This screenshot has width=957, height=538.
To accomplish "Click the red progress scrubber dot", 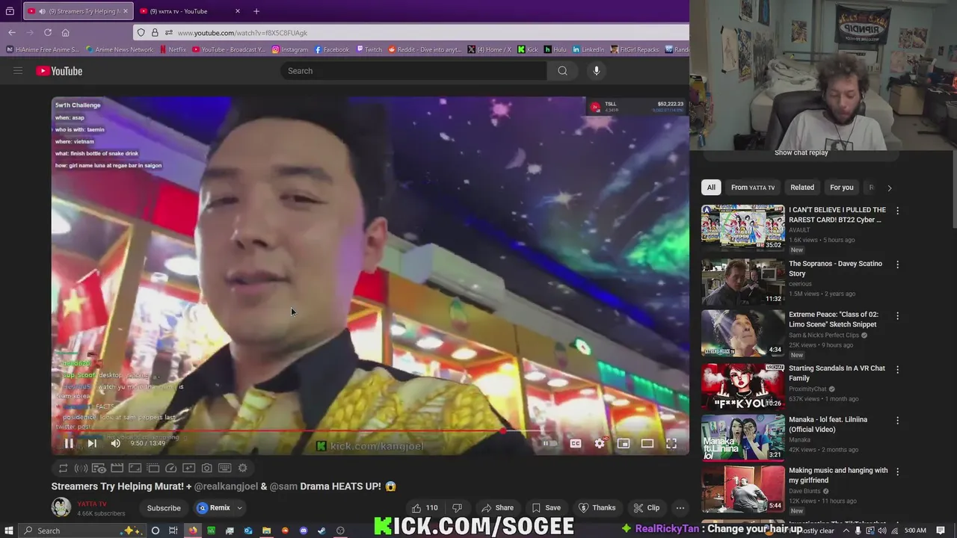I will [x=502, y=431].
